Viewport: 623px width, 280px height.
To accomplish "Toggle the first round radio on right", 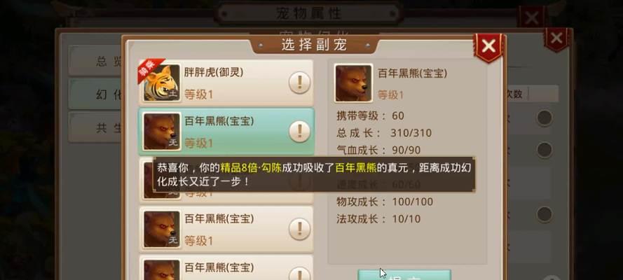I will pyautogui.click(x=545, y=118).
